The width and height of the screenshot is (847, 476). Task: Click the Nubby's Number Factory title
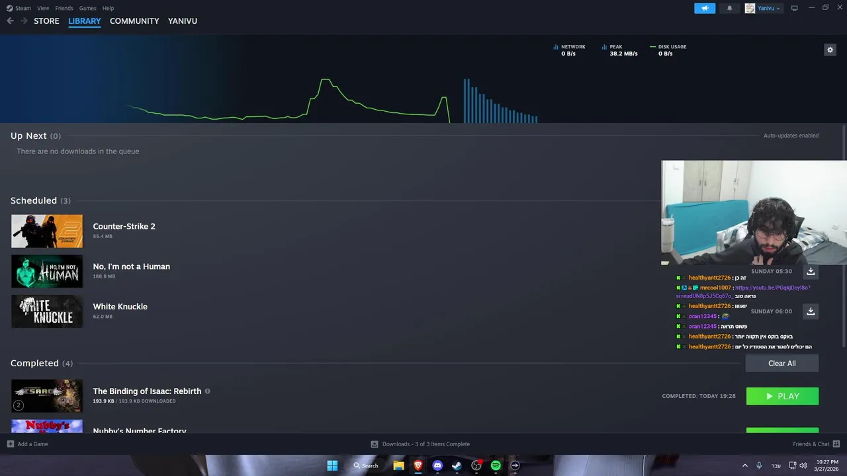click(140, 430)
